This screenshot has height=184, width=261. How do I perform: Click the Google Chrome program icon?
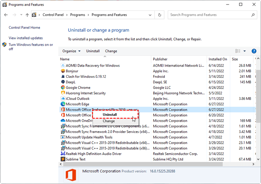(63, 88)
